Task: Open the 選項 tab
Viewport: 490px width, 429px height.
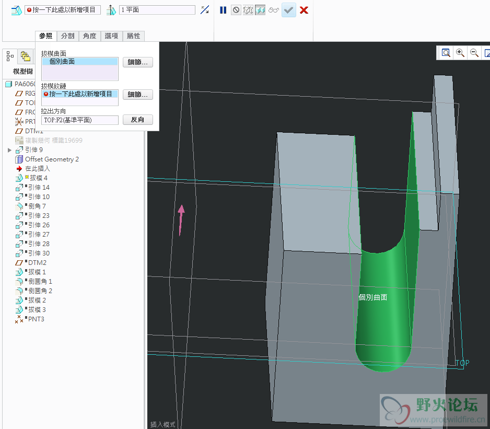Action: [112, 36]
